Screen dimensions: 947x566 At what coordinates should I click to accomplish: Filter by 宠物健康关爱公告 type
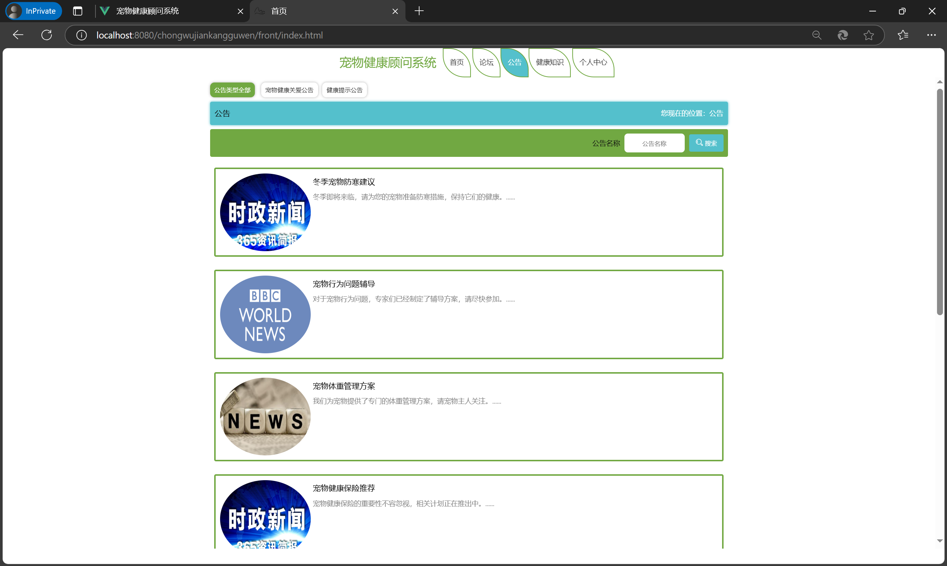point(289,90)
